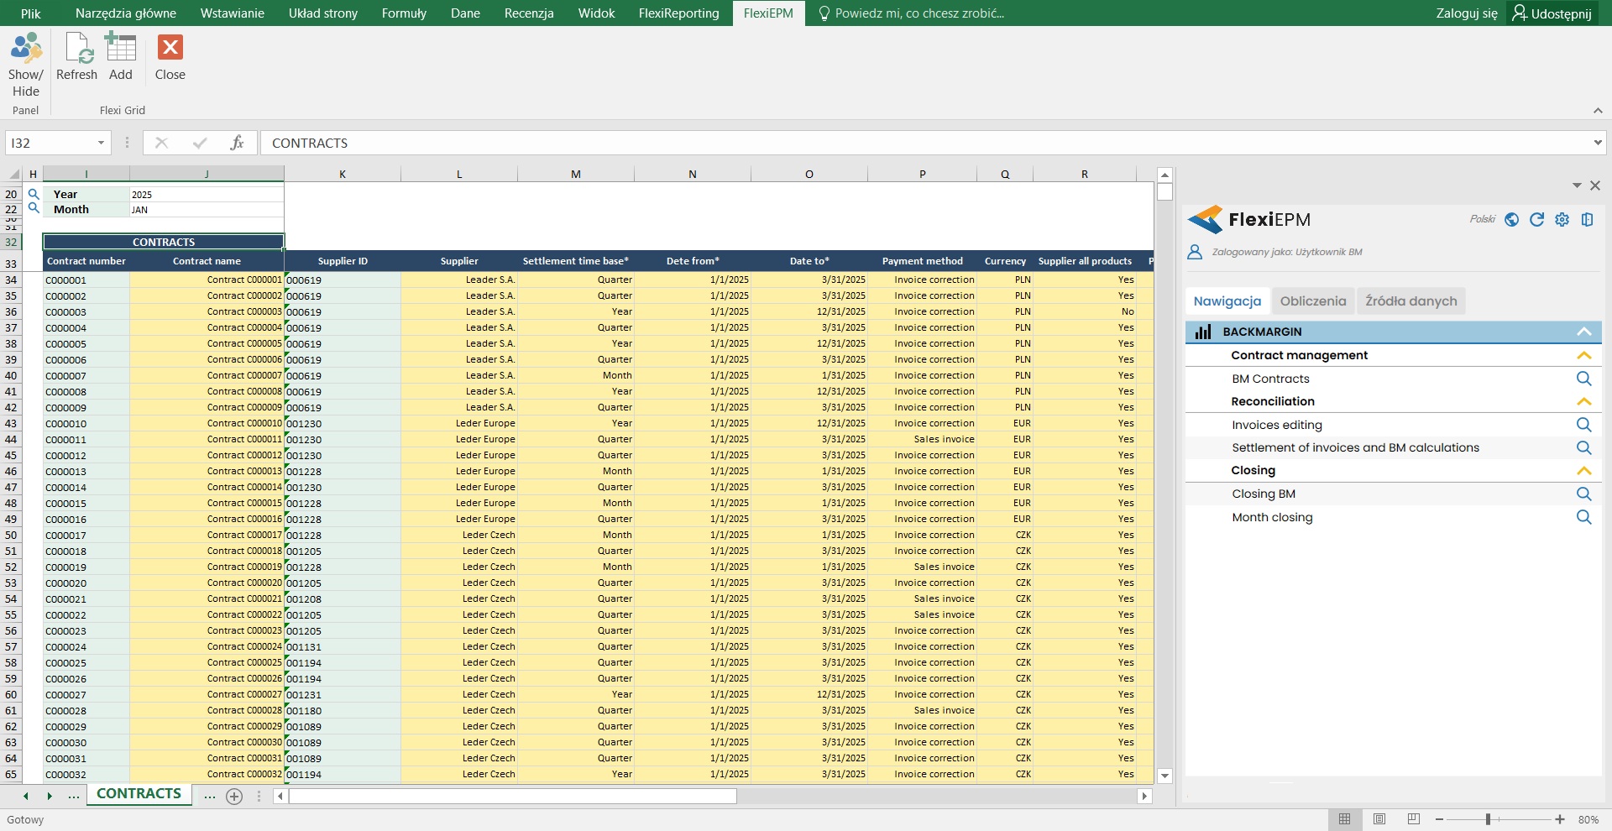Open the FlexiReporting ribbon tab
This screenshot has width=1612, height=831.
[x=678, y=13]
